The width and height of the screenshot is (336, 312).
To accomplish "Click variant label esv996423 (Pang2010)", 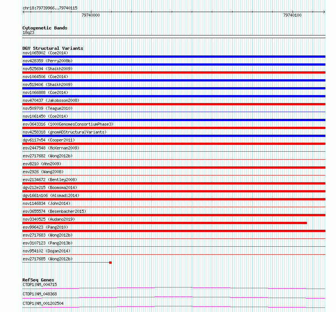I will [45, 227].
